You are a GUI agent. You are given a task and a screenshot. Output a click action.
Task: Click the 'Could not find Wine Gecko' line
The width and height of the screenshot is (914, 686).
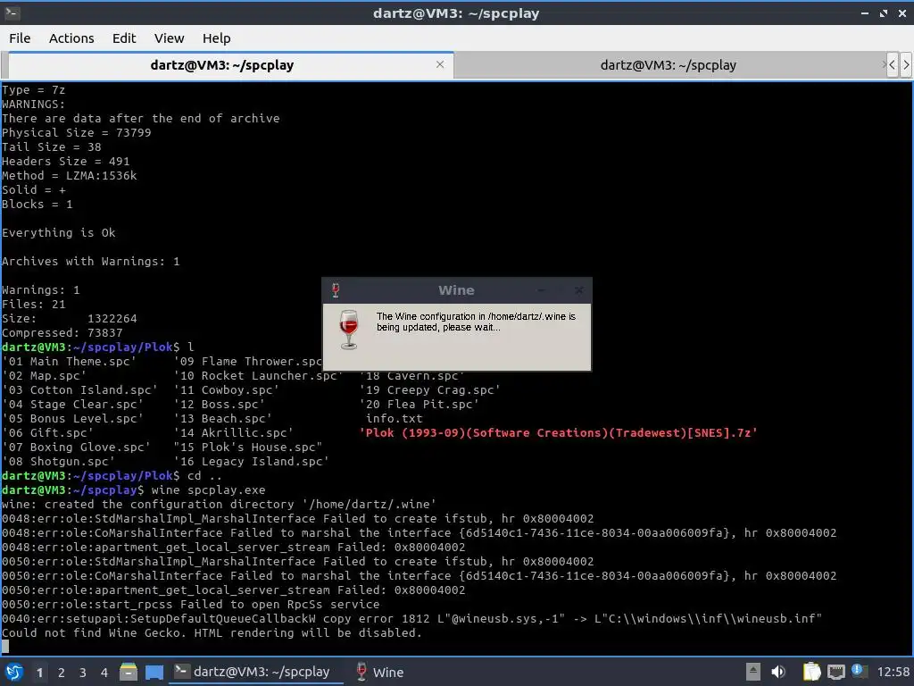point(211,633)
